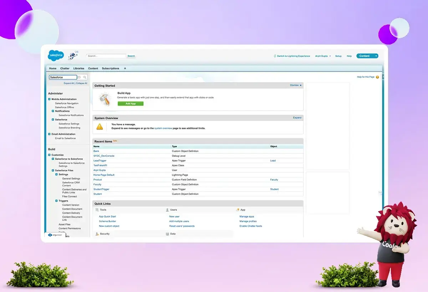Open the Arpit Gupta user menu
This screenshot has height=292, width=428.
(x=323, y=56)
